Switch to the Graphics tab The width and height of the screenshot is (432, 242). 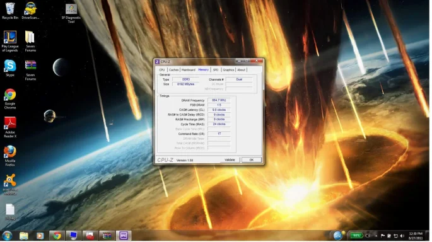coord(228,70)
